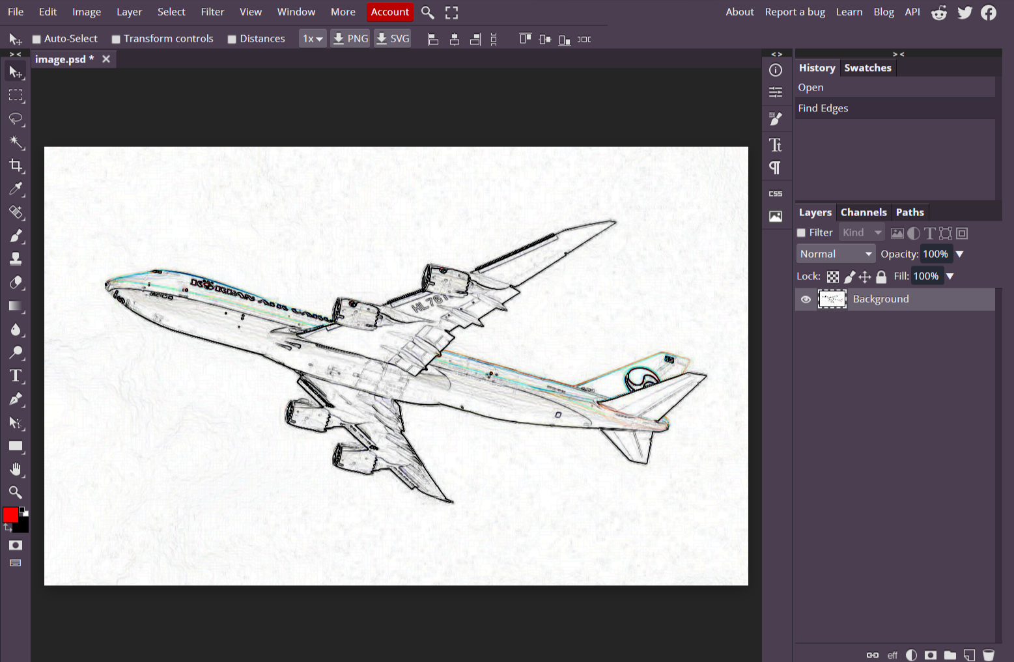Open the Normal blend mode dropdown

(x=836, y=254)
